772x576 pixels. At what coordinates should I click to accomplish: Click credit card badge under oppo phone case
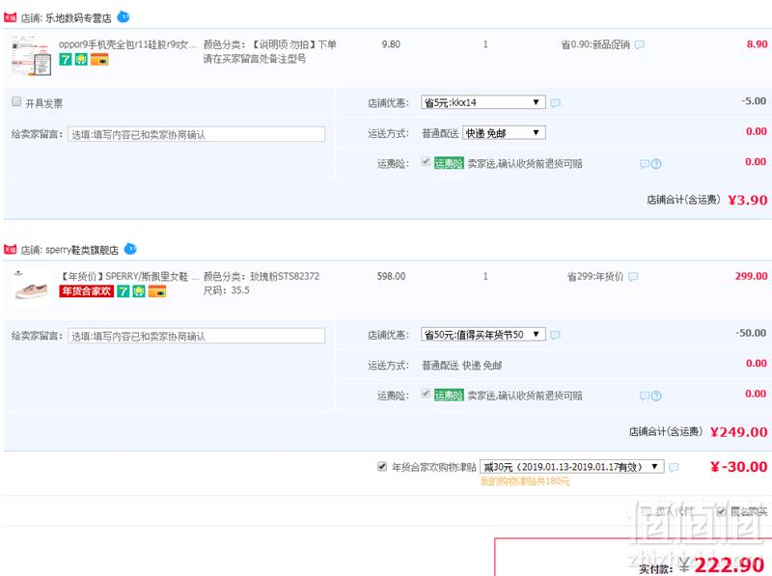pyautogui.click(x=99, y=60)
